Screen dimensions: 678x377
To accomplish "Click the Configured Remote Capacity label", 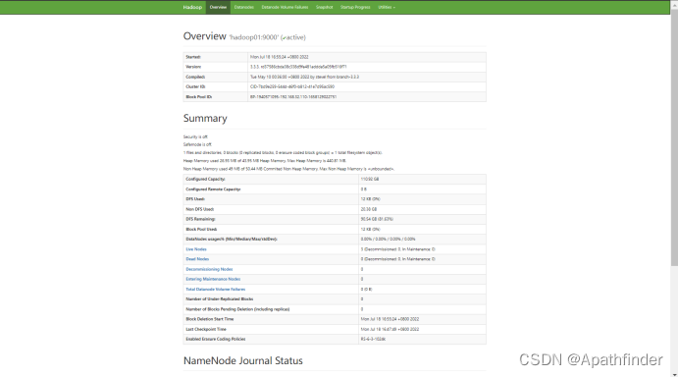I will (x=213, y=189).
